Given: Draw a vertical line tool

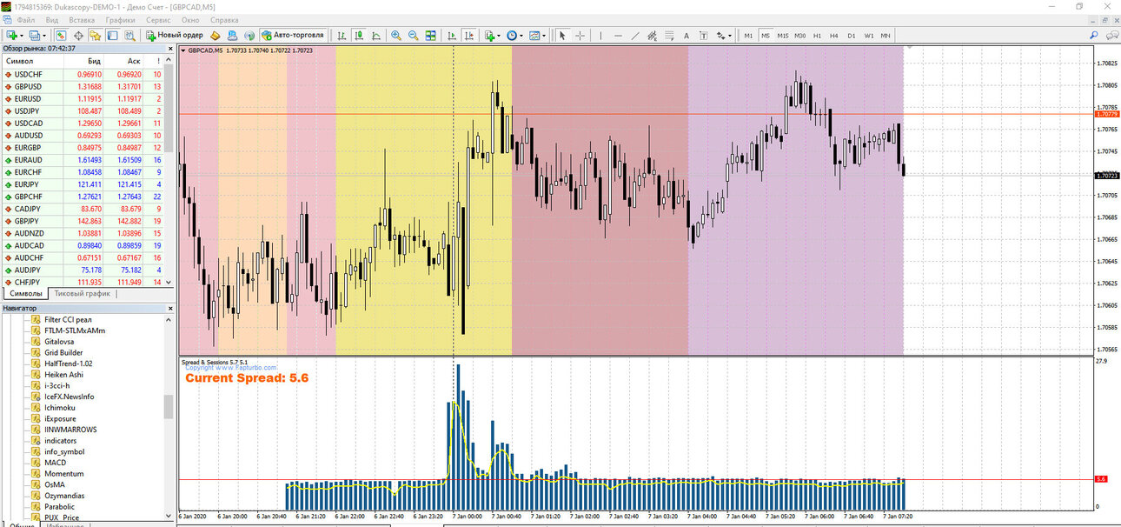Looking at the screenshot, I should click(x=600, y=36).
